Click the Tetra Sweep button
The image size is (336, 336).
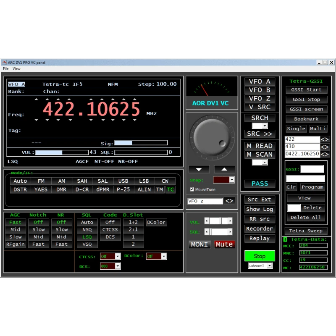coord(306,231)
